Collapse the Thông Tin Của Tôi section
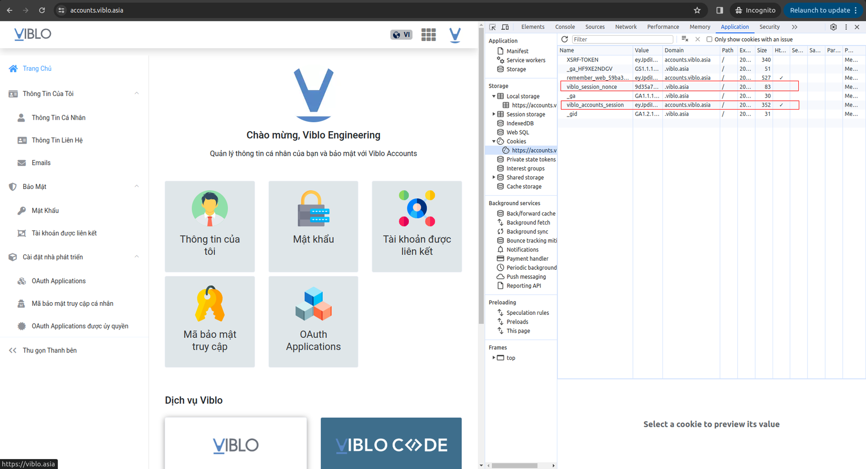This screenshot has width=866, height=469. (136, 93)
